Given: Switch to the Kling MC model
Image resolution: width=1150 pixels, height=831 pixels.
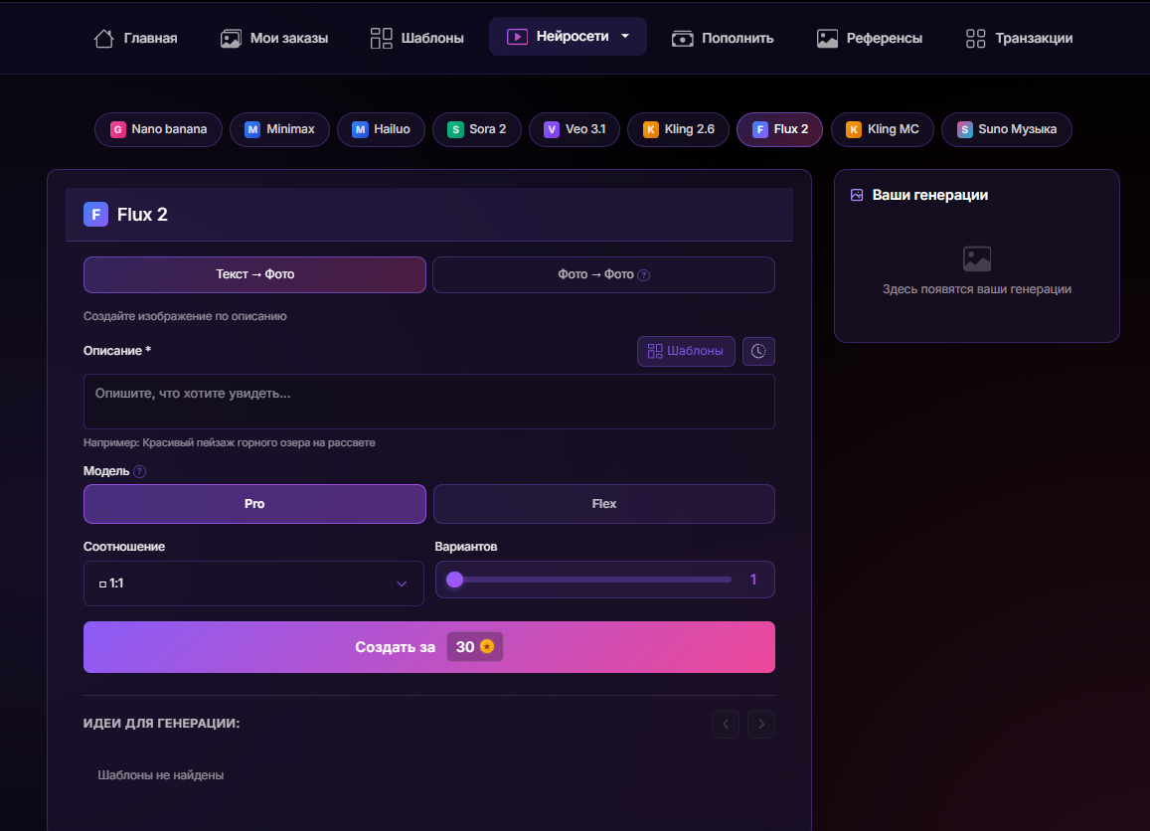Looking at the screenshot, I should (883, 130).
